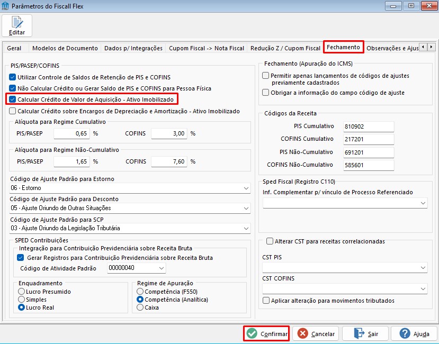
Task: Open Cupom Fiscal -> Nota Fiscal tab
Action: 207,48
